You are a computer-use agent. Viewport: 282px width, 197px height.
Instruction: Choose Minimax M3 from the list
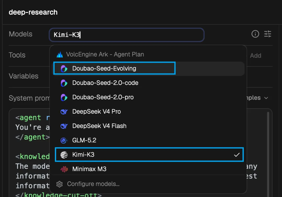coord(149,169)
